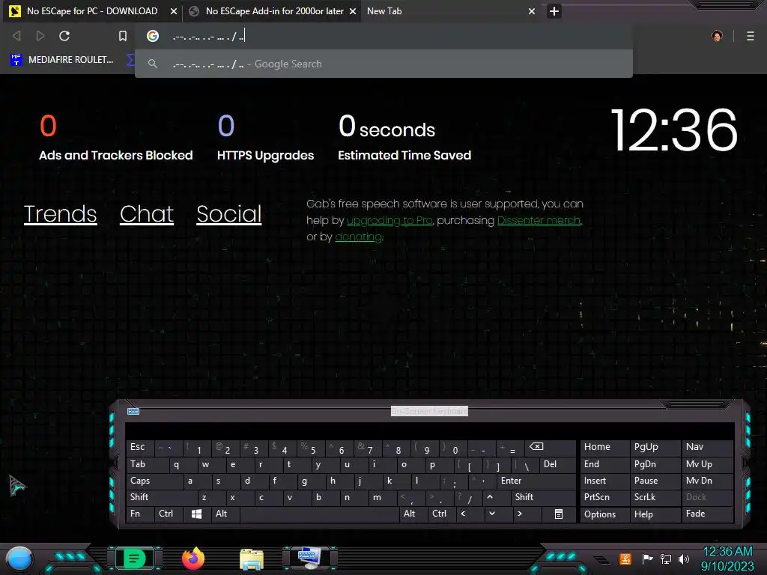Click the bookmark icon in toolbar
This screenshot has height=575, width=767.
click(123, 36)
